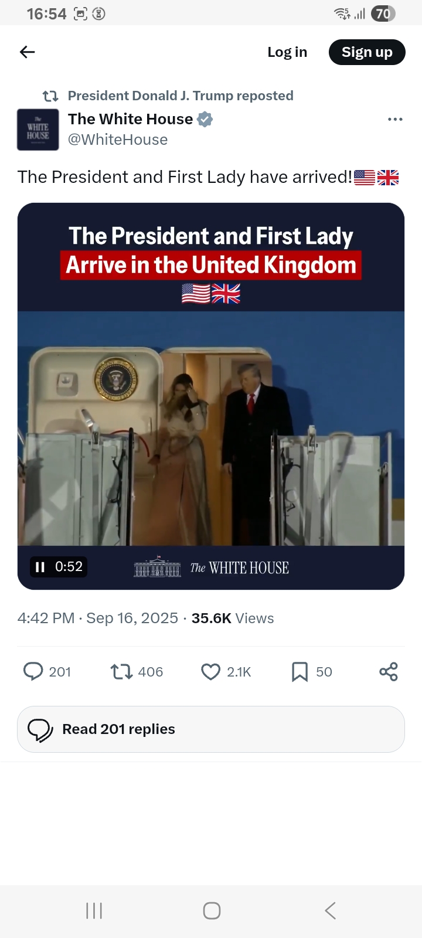Tap the Android system back chevron

pyautogui.click(x=330, y=910)
